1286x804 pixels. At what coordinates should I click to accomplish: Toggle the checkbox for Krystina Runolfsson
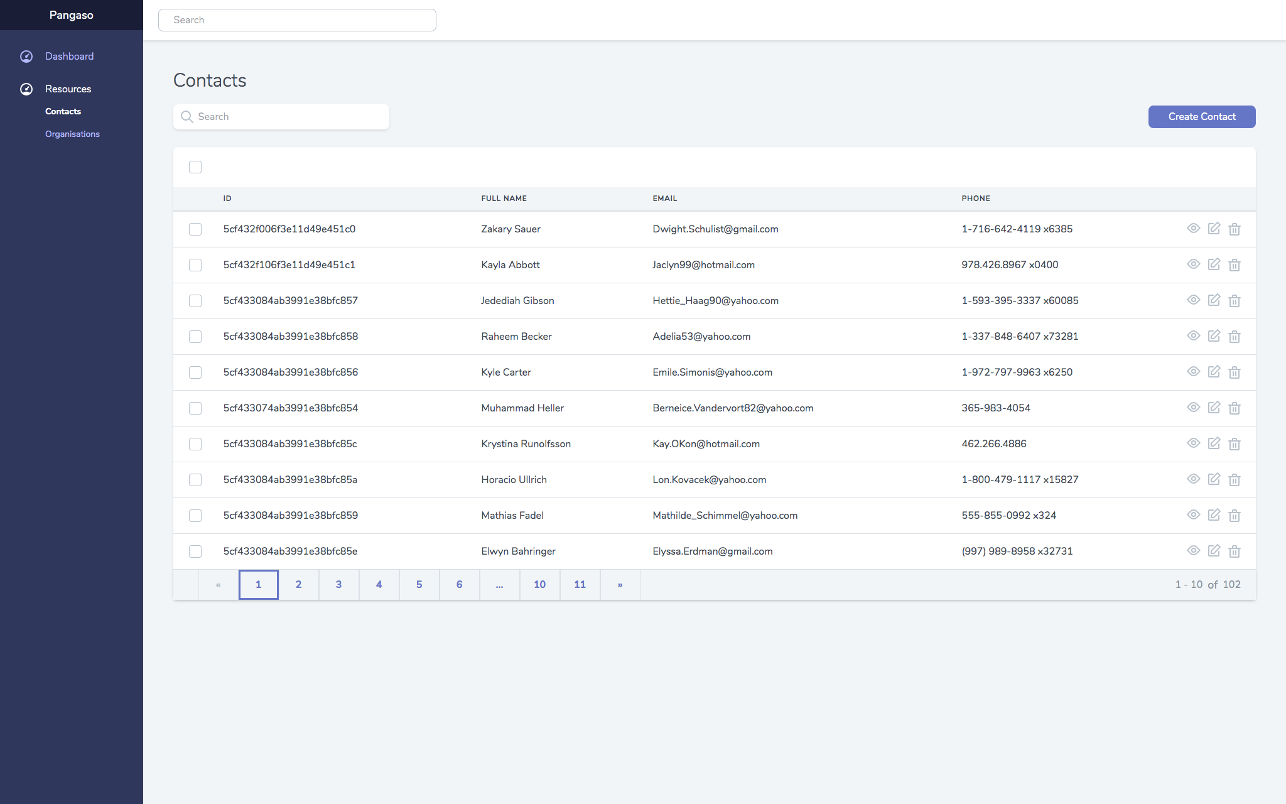pyautogui.click(x=195, y=443)
